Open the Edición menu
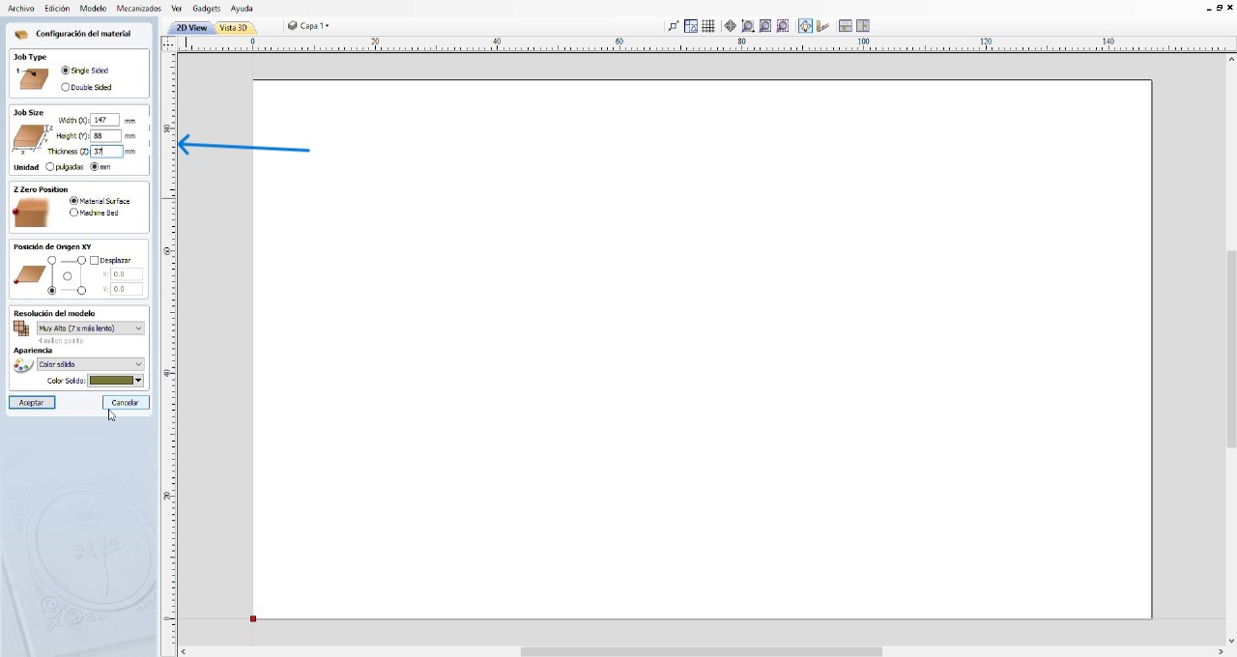1237x657 pixels. (57, 8)
